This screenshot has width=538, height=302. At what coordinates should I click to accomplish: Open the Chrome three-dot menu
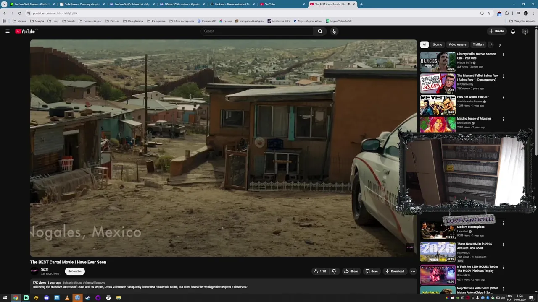533,13
